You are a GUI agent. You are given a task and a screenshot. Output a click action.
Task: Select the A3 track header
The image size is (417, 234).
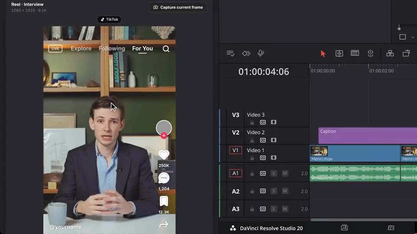235,209
